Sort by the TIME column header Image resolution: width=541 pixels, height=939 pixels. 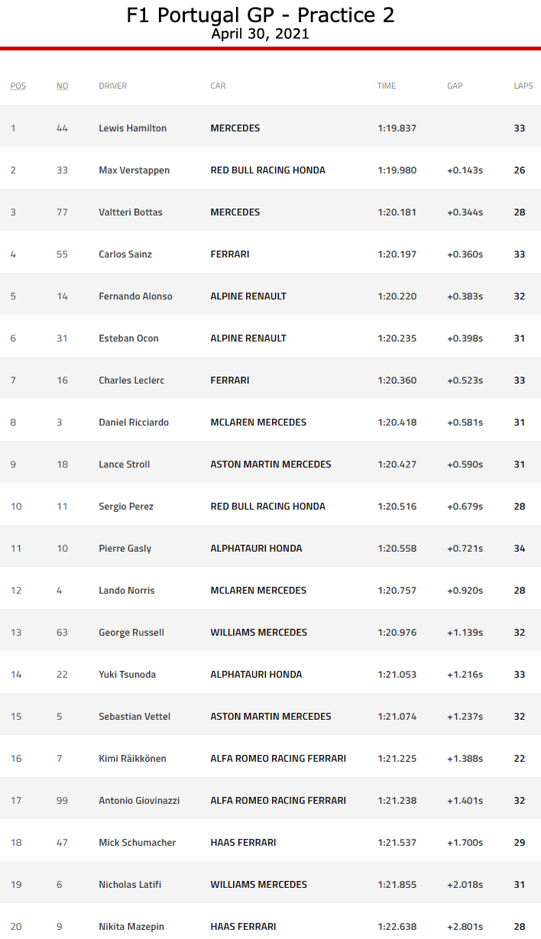[x=387, y=86]
